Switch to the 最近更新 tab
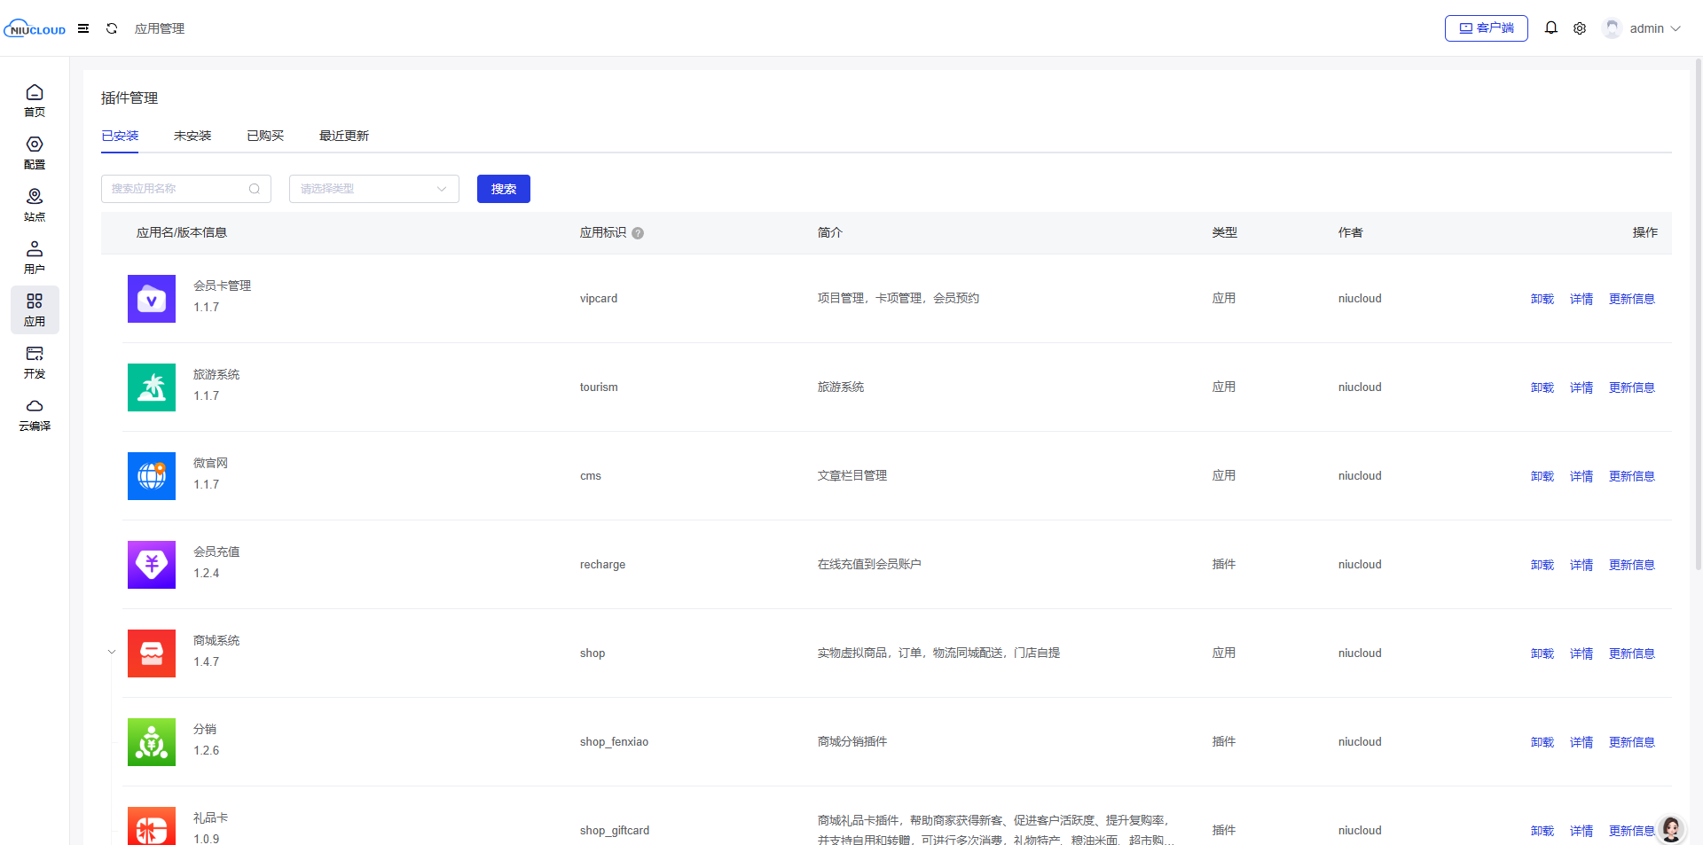 click(x=344, y=136)
